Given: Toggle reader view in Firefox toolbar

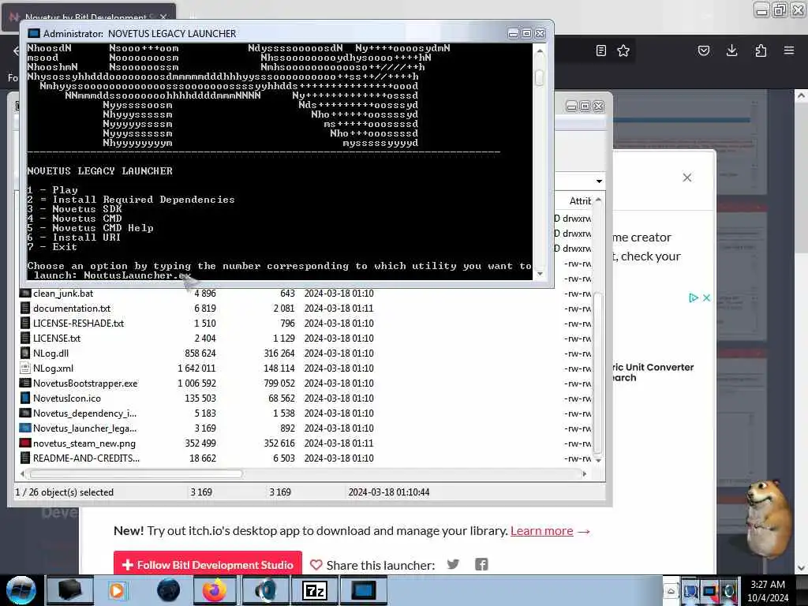Looking at the screenshot, I should click(x=600, y=50).
